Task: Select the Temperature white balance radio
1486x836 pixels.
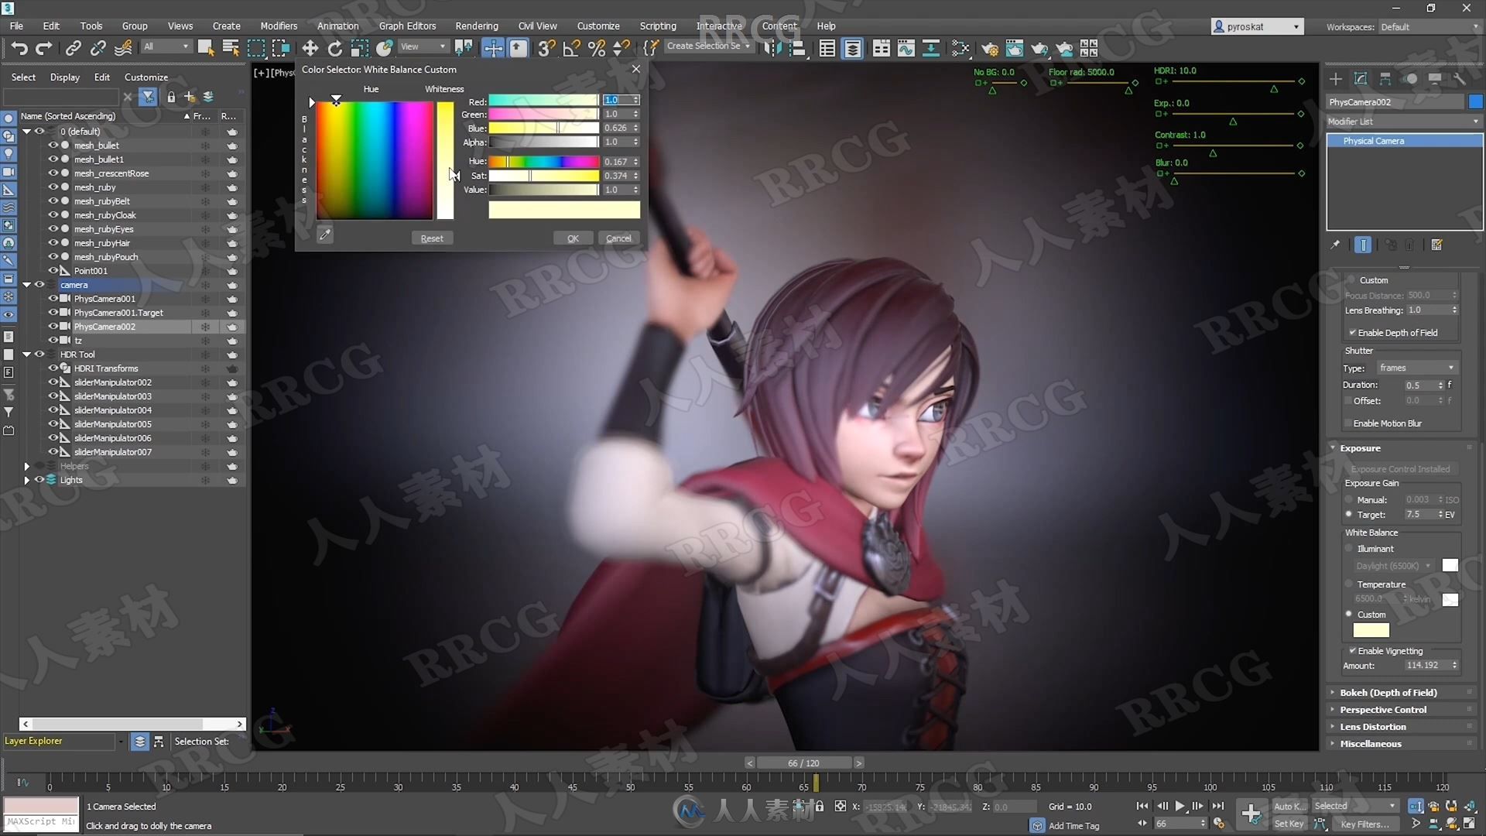Action: pos(1349,584)
